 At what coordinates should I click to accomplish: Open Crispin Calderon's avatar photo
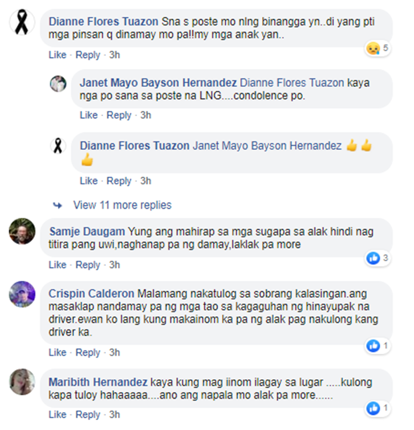[22, 294]
